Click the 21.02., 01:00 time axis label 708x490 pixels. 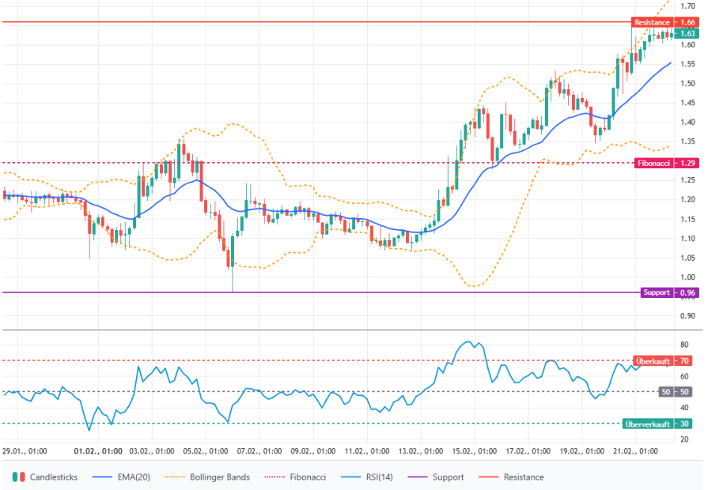[x=634, y=451]
